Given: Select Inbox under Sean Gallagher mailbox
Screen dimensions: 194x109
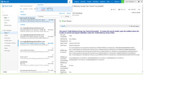Looking at the screenshot, I should point(9,33).
